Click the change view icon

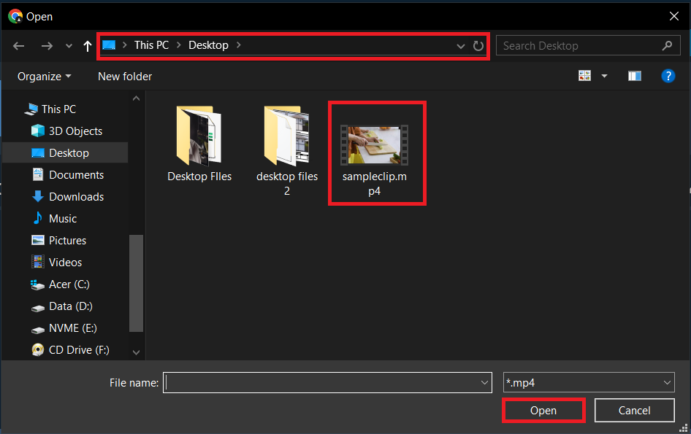pyautogui.click(x=584, y=75)
